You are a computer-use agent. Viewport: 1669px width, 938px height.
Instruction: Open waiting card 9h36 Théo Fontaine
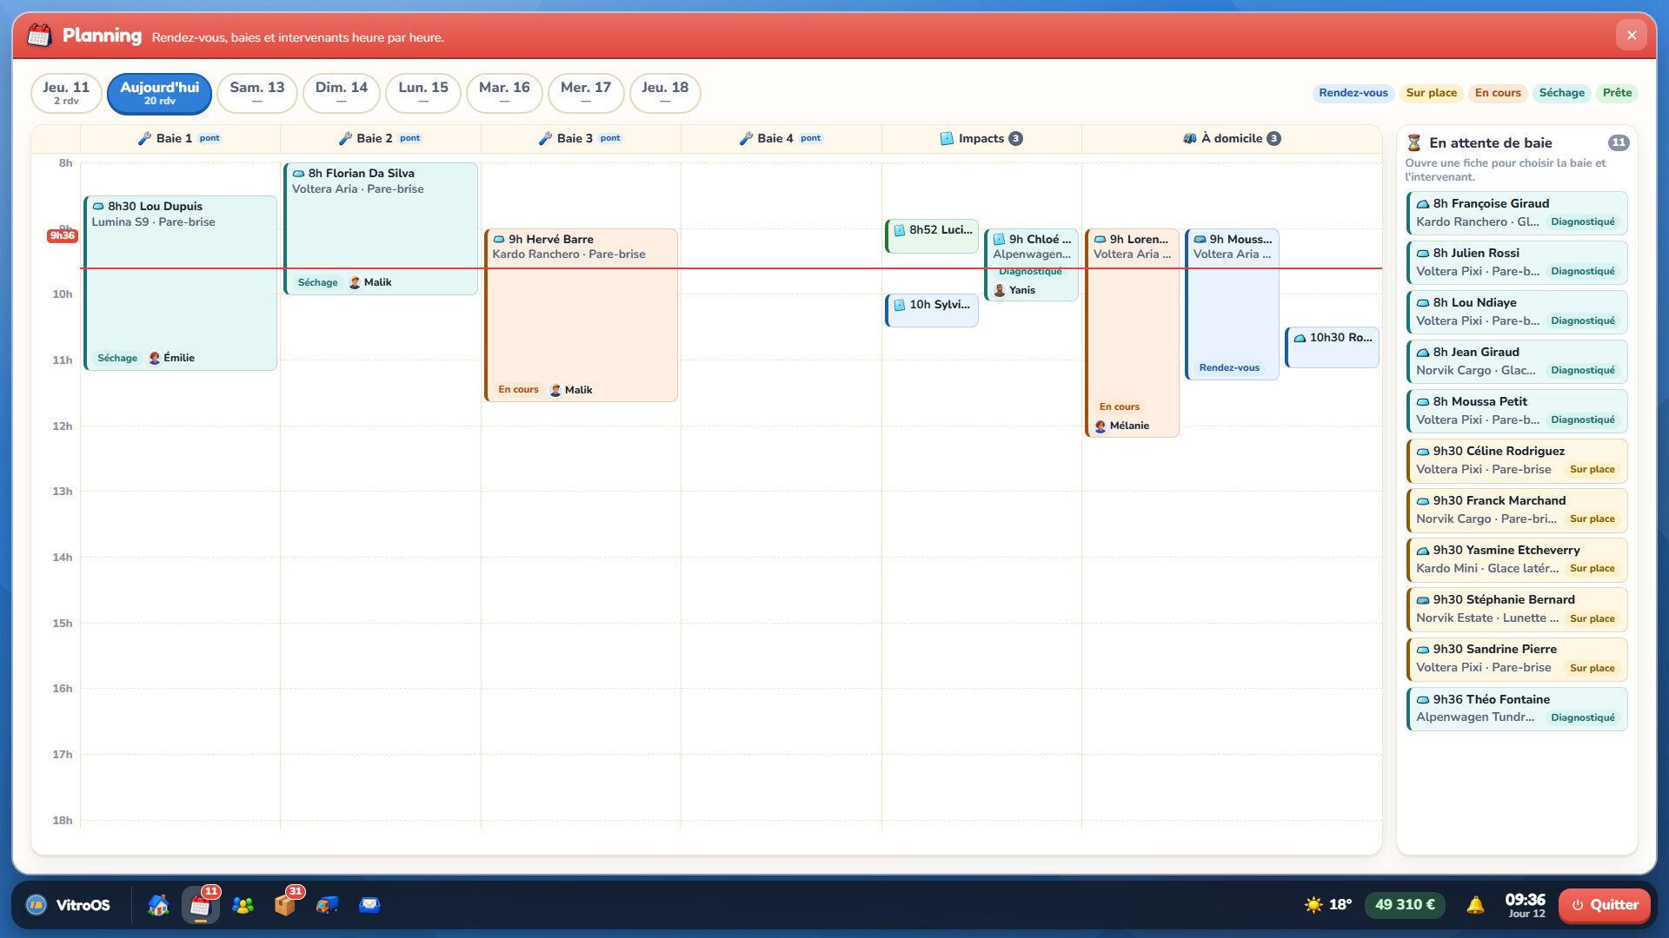tap(1517, 709)
